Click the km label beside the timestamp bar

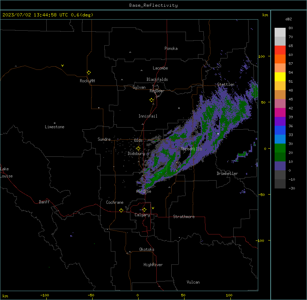click(x=265, y=15)
